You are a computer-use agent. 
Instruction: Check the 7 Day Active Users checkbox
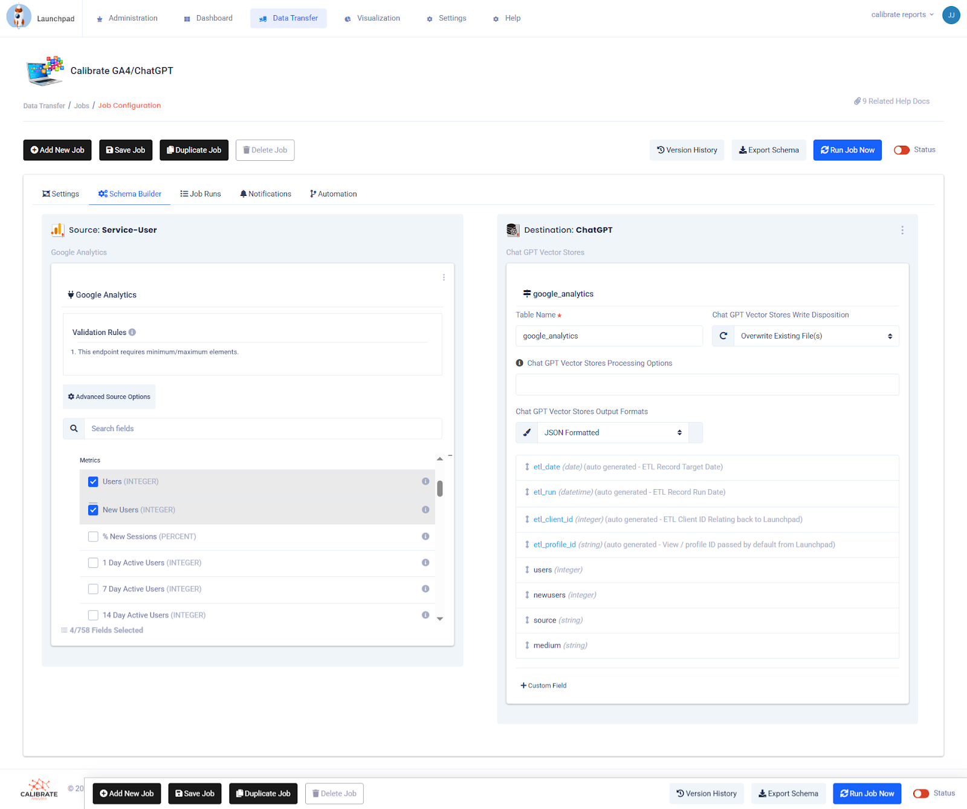[93, 589]
